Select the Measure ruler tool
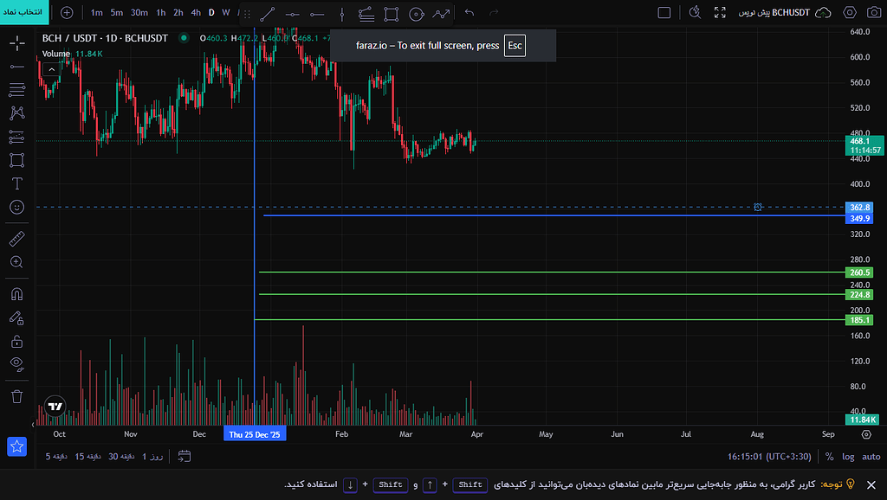The width and height of the screenshot is (887, 500). [x=17, y=239]
